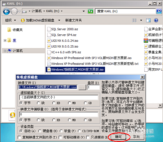
Task: Open Explorer help icon
Action: tap(156, 20)
